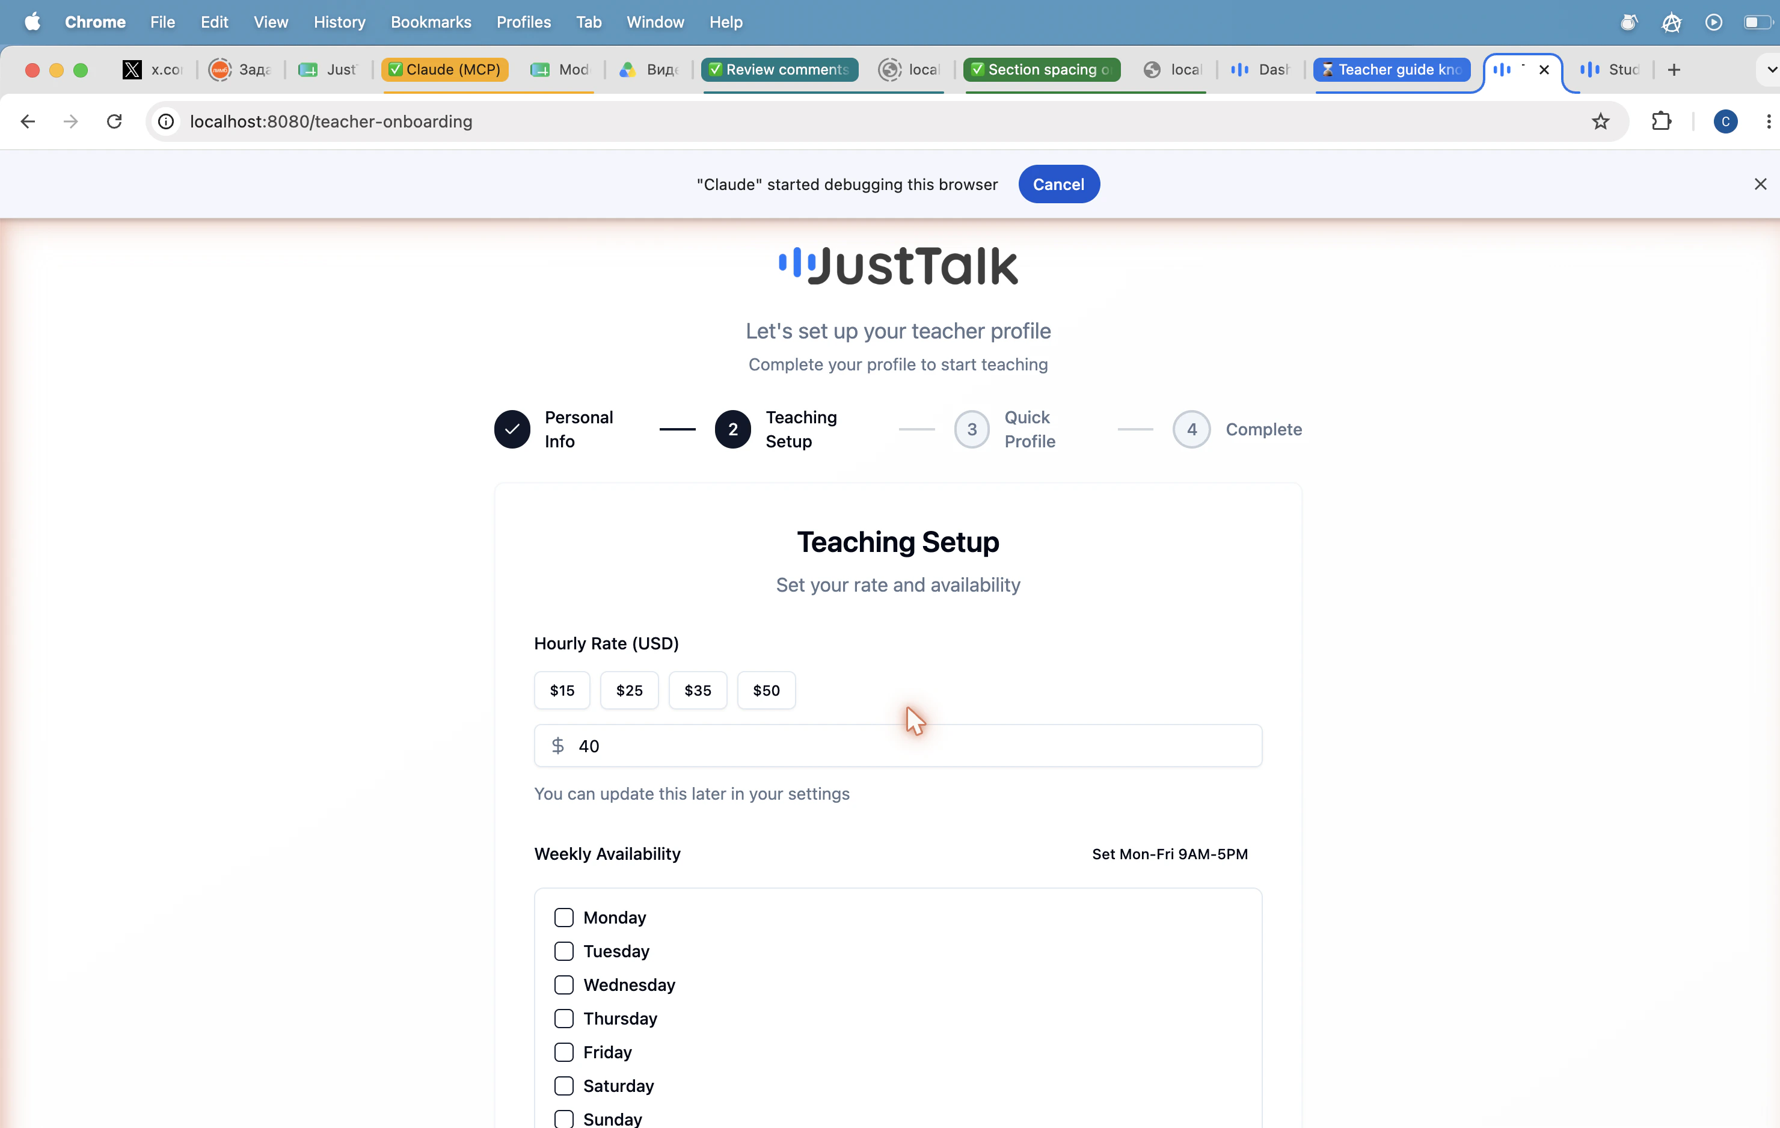Switch to the Dash tab
This screenshot has height=1128, width=1780.
click(x=1260, y=70)
